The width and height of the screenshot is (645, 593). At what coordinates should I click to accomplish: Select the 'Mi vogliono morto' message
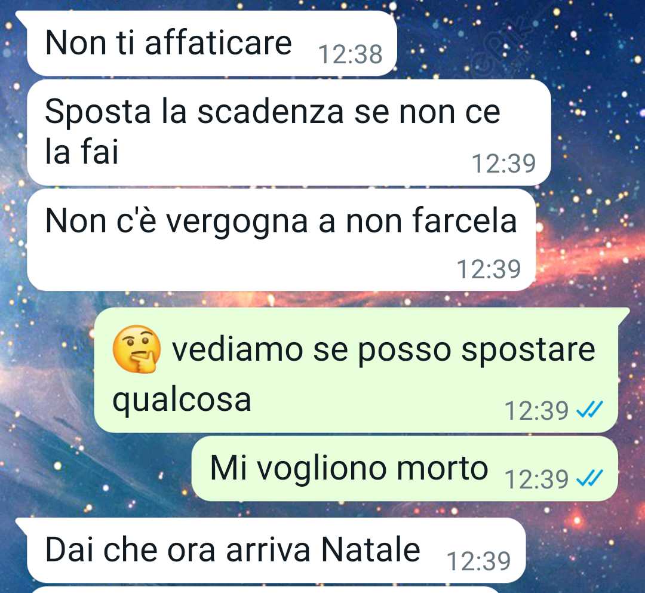[405, 468]
